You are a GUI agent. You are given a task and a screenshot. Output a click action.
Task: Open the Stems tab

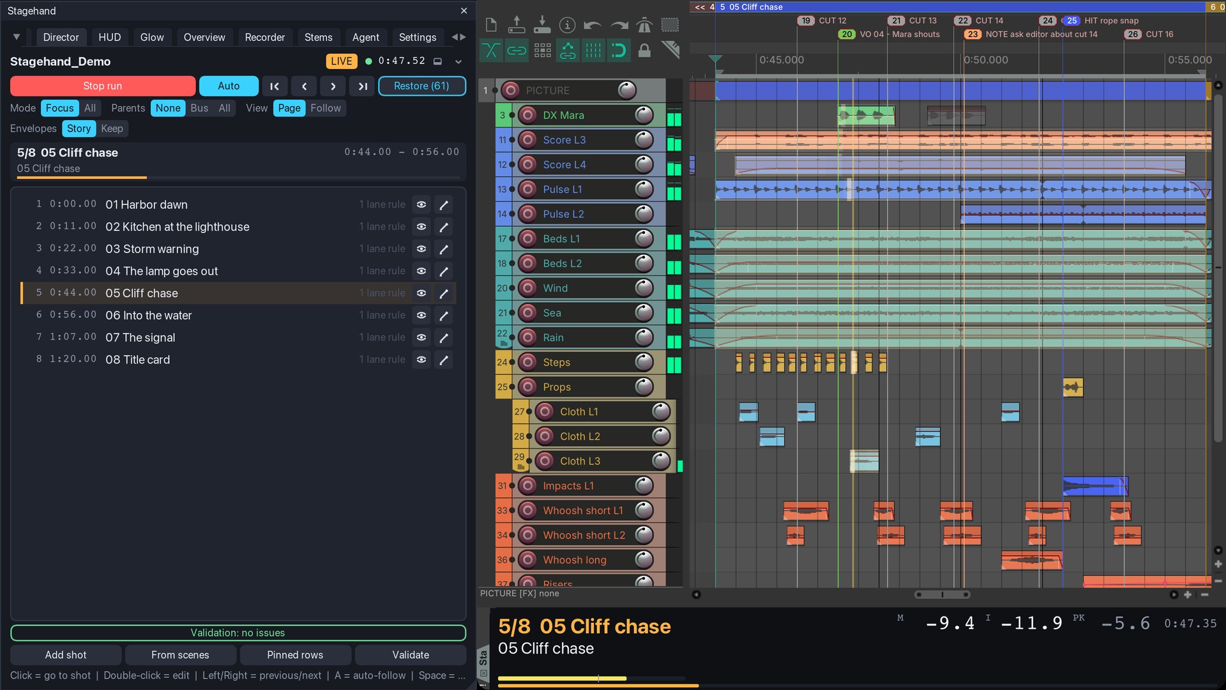coord(318,37)
